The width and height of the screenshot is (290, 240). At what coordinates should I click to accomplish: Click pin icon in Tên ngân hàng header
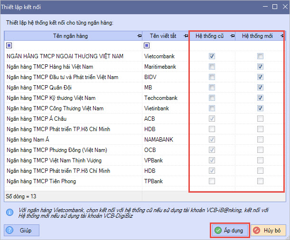[139, 36]
